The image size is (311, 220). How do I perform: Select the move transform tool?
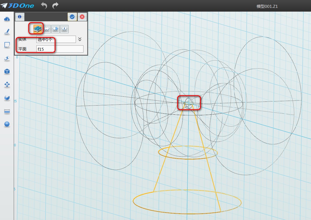pos(7,84)
